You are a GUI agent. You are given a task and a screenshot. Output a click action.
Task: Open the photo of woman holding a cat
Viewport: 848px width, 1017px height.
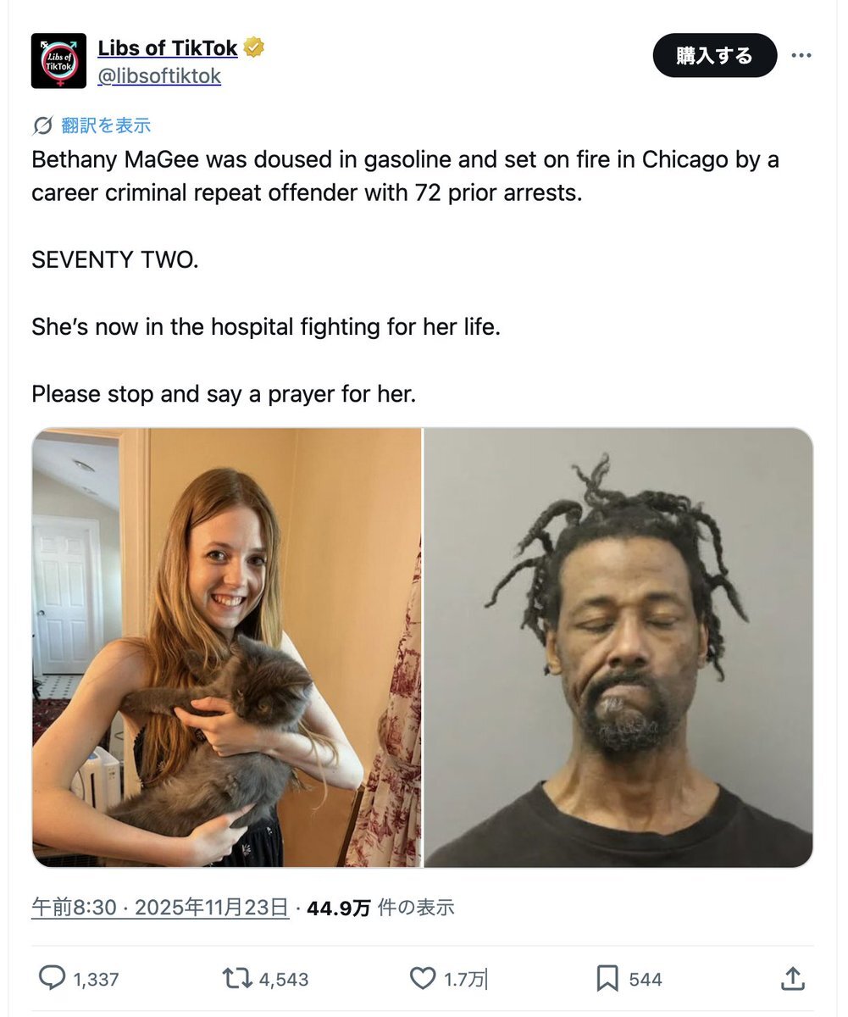(x=226, y=647)
